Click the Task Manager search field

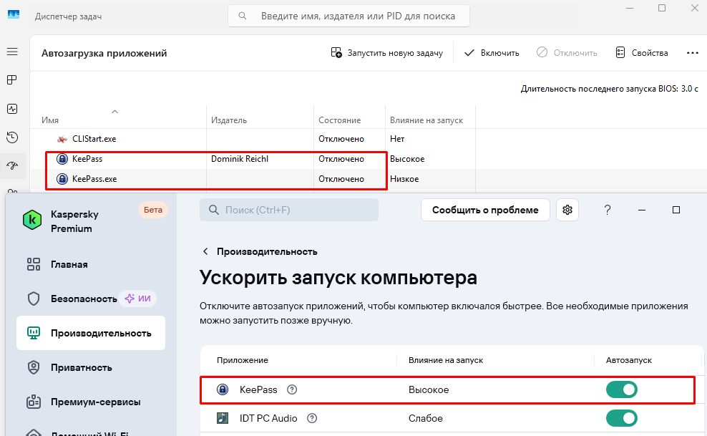pos(348,16)
